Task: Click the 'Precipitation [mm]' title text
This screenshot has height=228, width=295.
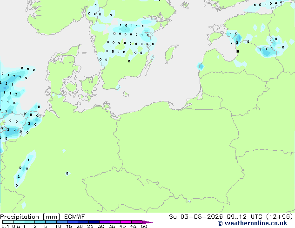Action: coord(30,217)
